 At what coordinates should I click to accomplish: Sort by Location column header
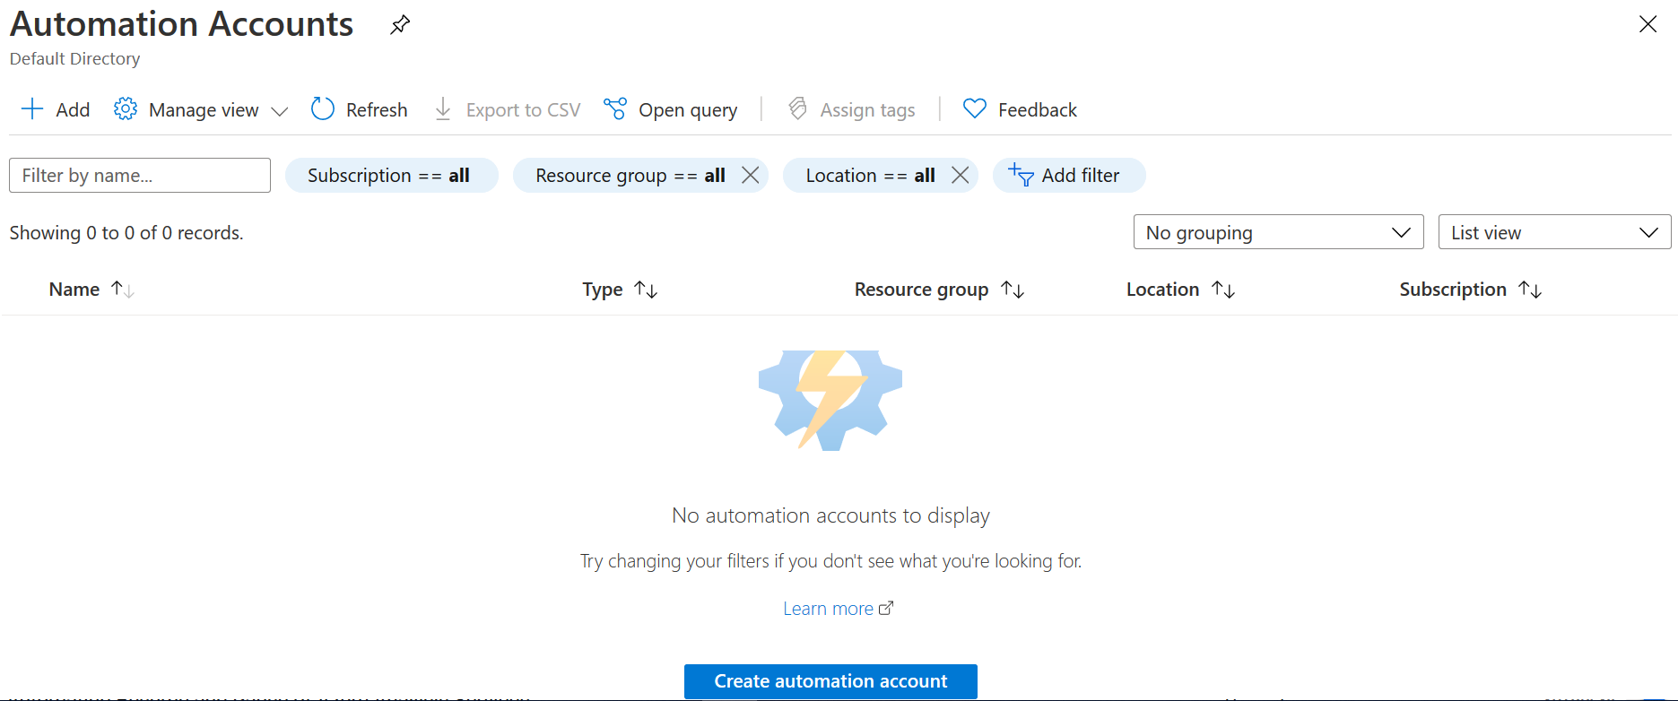[x=1162, y=290]
